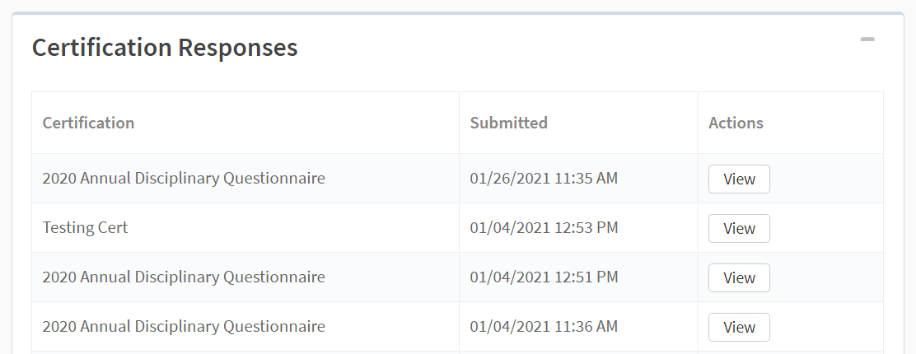
Task: Collapse the Certification Responses panel
Action: click(x=867, y=40)
